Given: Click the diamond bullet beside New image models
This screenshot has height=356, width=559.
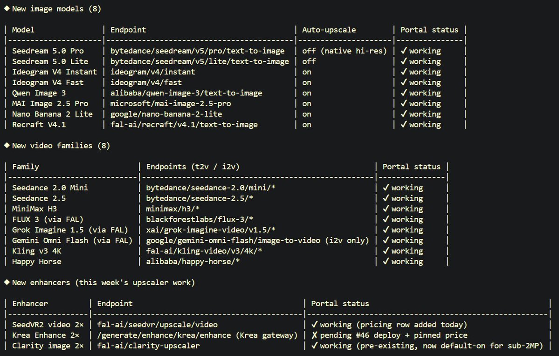Looking at the screenshot, I should 7,8.
